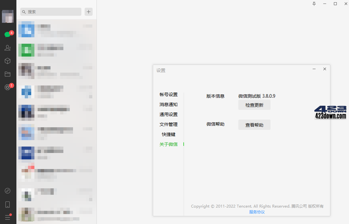
Task: Open the Mini Programs icon in sidebar
Action: (x=7, y=191)
